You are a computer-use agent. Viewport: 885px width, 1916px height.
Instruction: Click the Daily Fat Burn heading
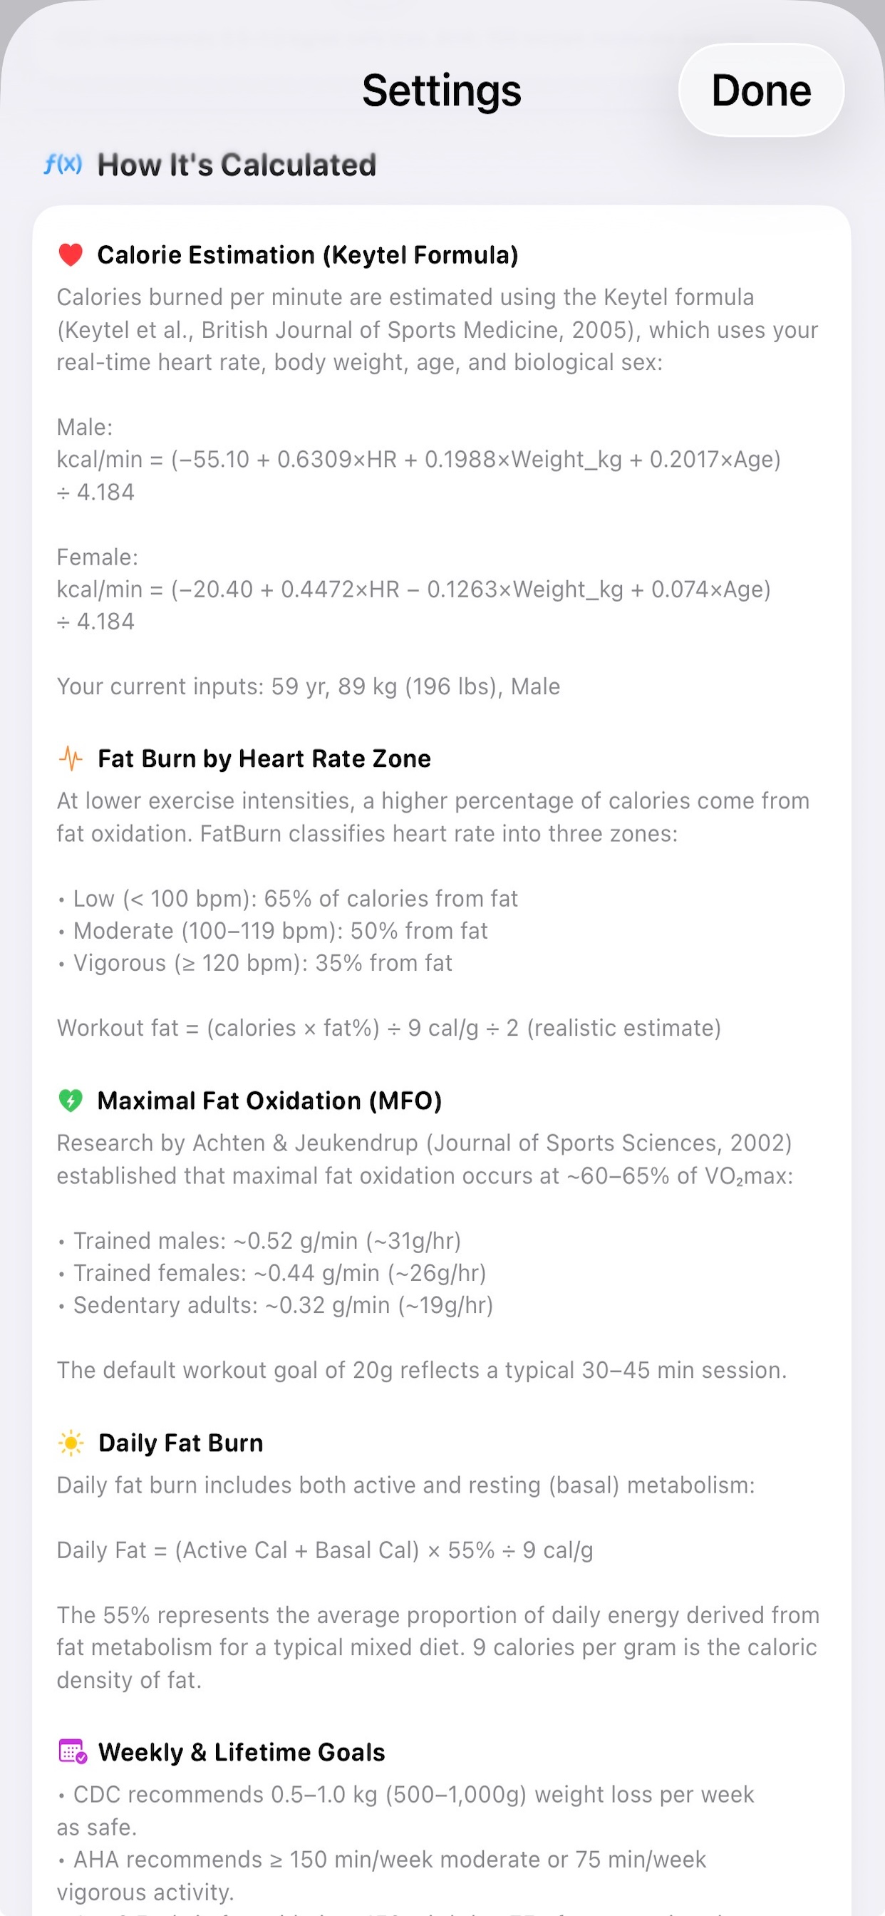181,1443
